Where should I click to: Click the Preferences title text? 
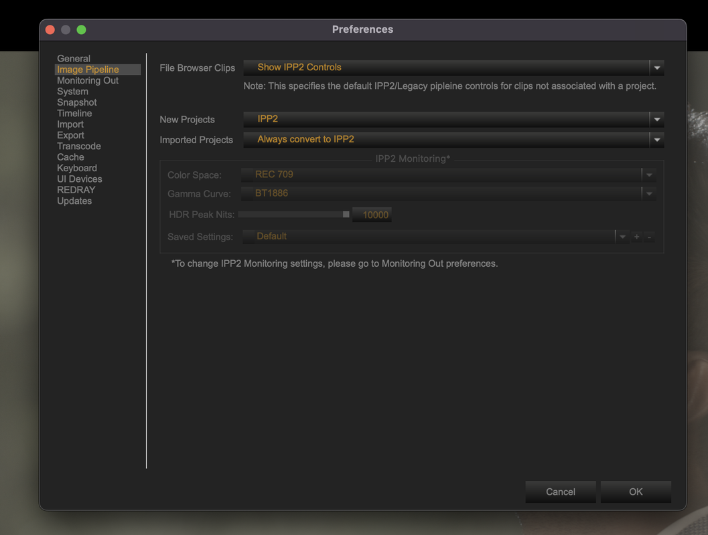tap(362, 29)
